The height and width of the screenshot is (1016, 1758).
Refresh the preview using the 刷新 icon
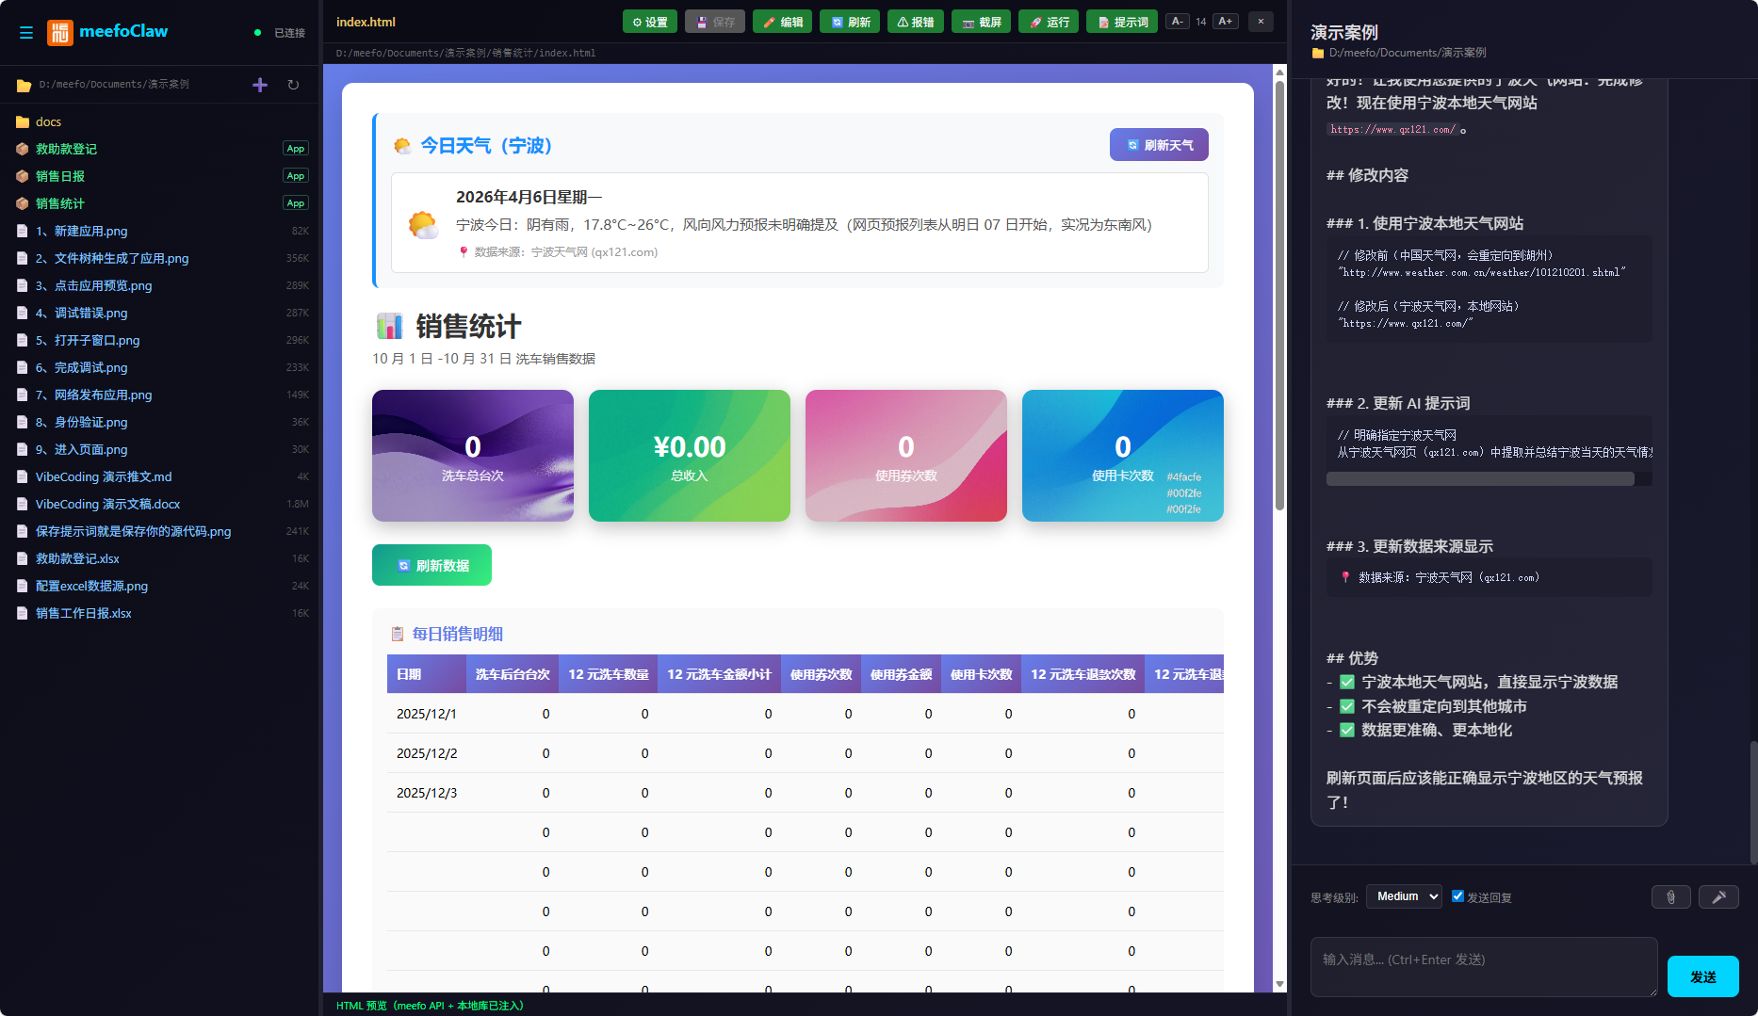(849, 21)
